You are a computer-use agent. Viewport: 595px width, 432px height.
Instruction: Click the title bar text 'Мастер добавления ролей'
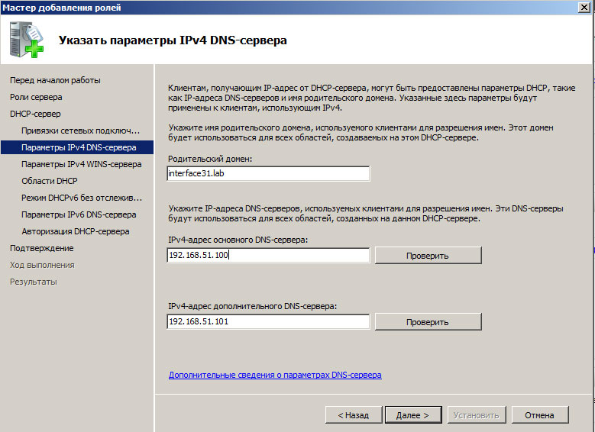61,8
